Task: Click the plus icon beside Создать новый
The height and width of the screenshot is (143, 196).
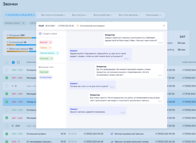Action: [40, 34]
